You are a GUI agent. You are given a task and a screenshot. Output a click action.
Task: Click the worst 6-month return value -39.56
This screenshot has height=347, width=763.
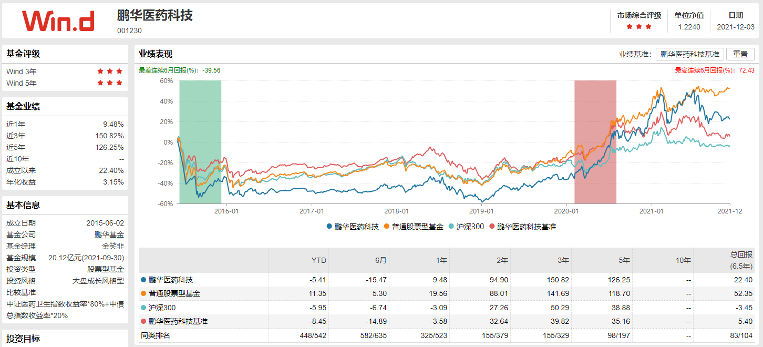(x=211, y=70)
